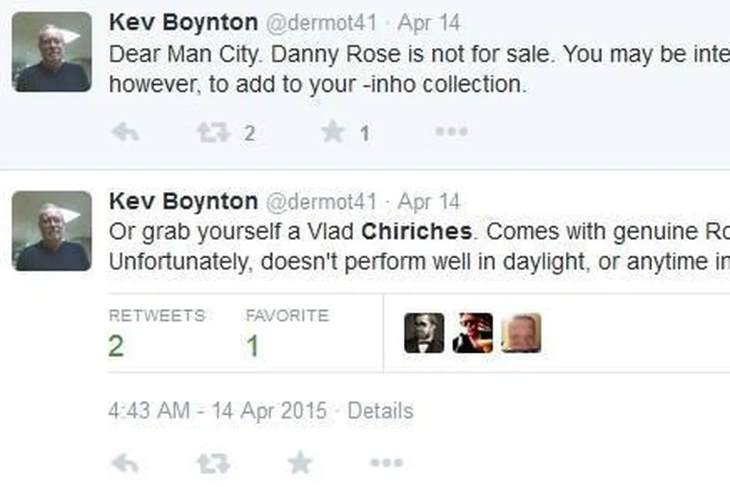
Task: Reply to the Danny Rose tweet
Action: 125,132
